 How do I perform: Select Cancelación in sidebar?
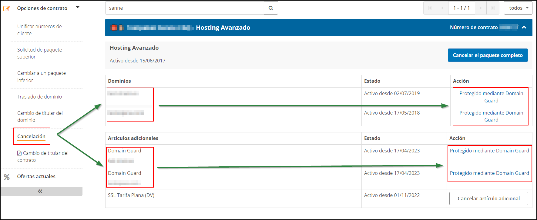tap(31, 136)
